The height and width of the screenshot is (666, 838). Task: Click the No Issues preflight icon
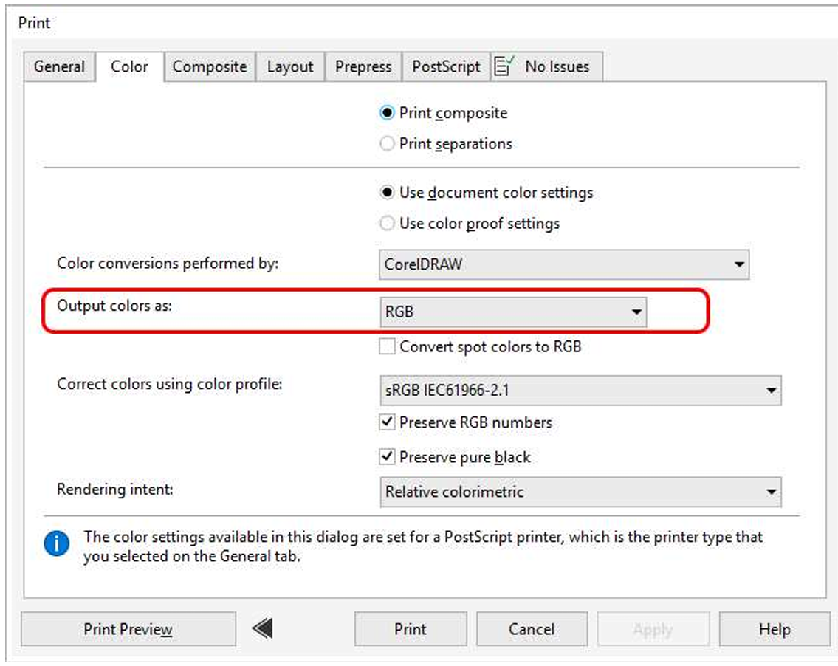(x=504, y=66)
